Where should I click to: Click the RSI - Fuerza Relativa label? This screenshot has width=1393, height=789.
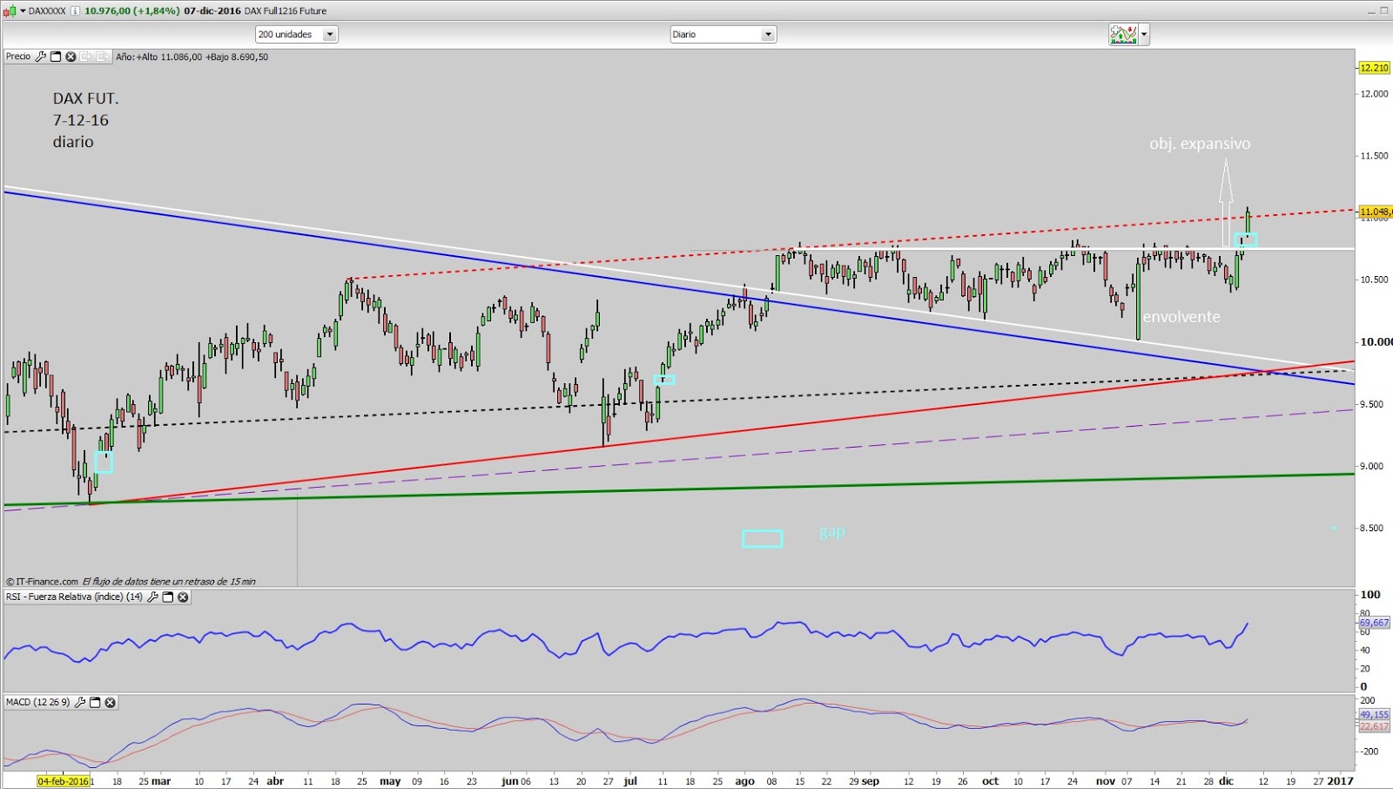tap(74, 597)
